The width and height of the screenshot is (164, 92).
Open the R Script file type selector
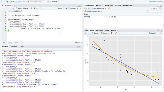[x=78, y=43]
